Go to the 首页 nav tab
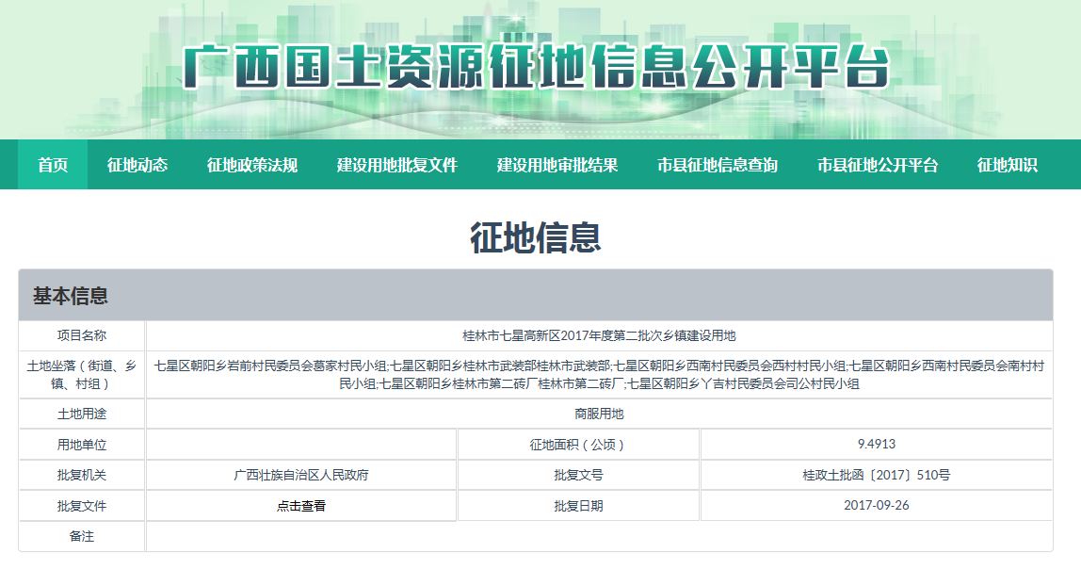Image resolution: width=1081 pixels, height=569 pixels. tap(53, 165)
